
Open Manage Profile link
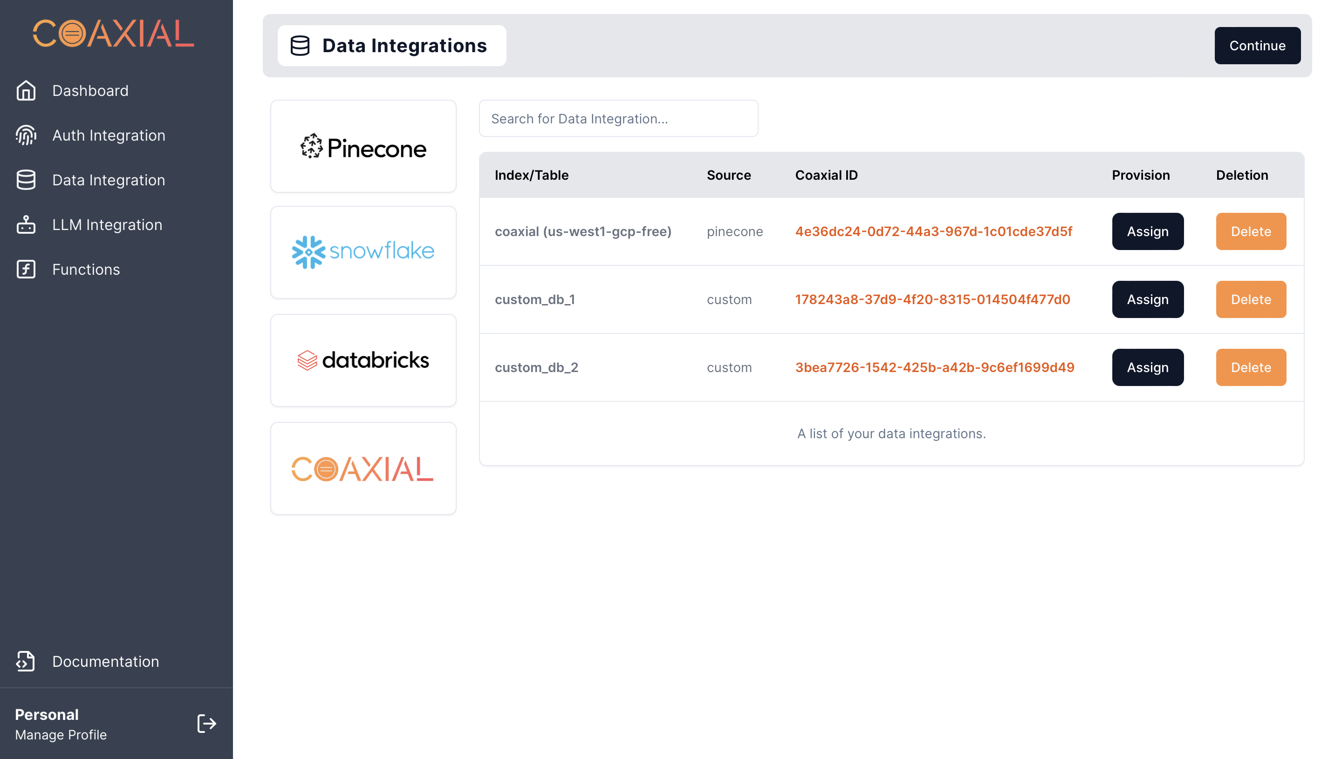(x=61, y=734)
